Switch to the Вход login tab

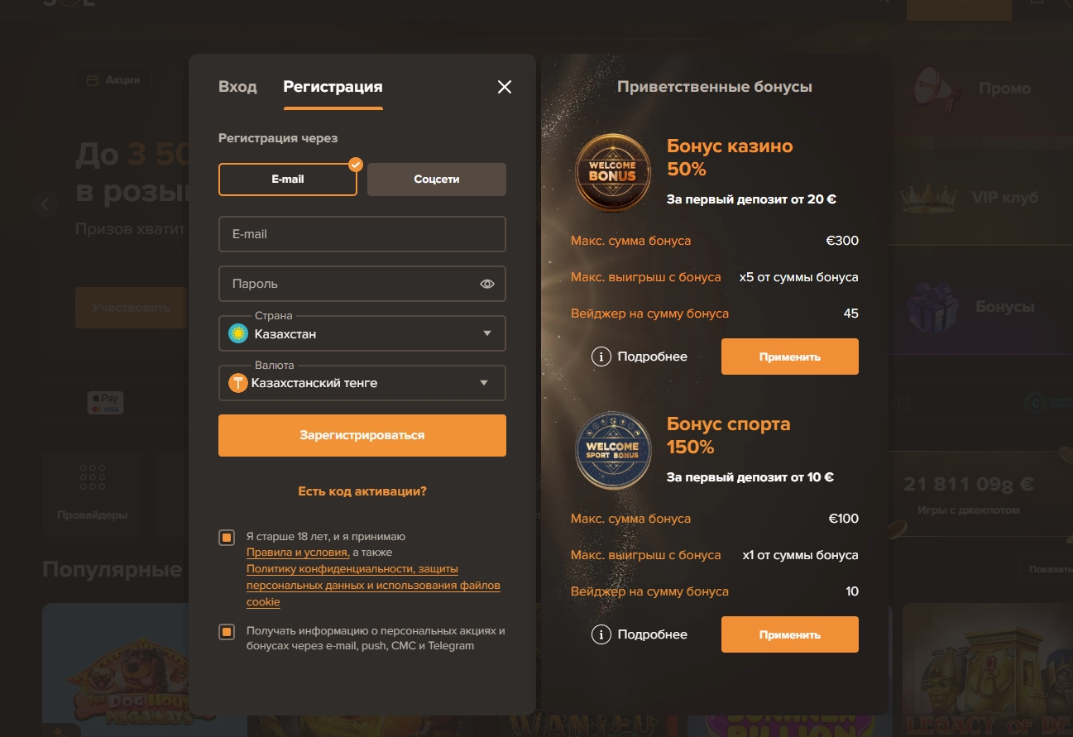click(x=237, y=87)
